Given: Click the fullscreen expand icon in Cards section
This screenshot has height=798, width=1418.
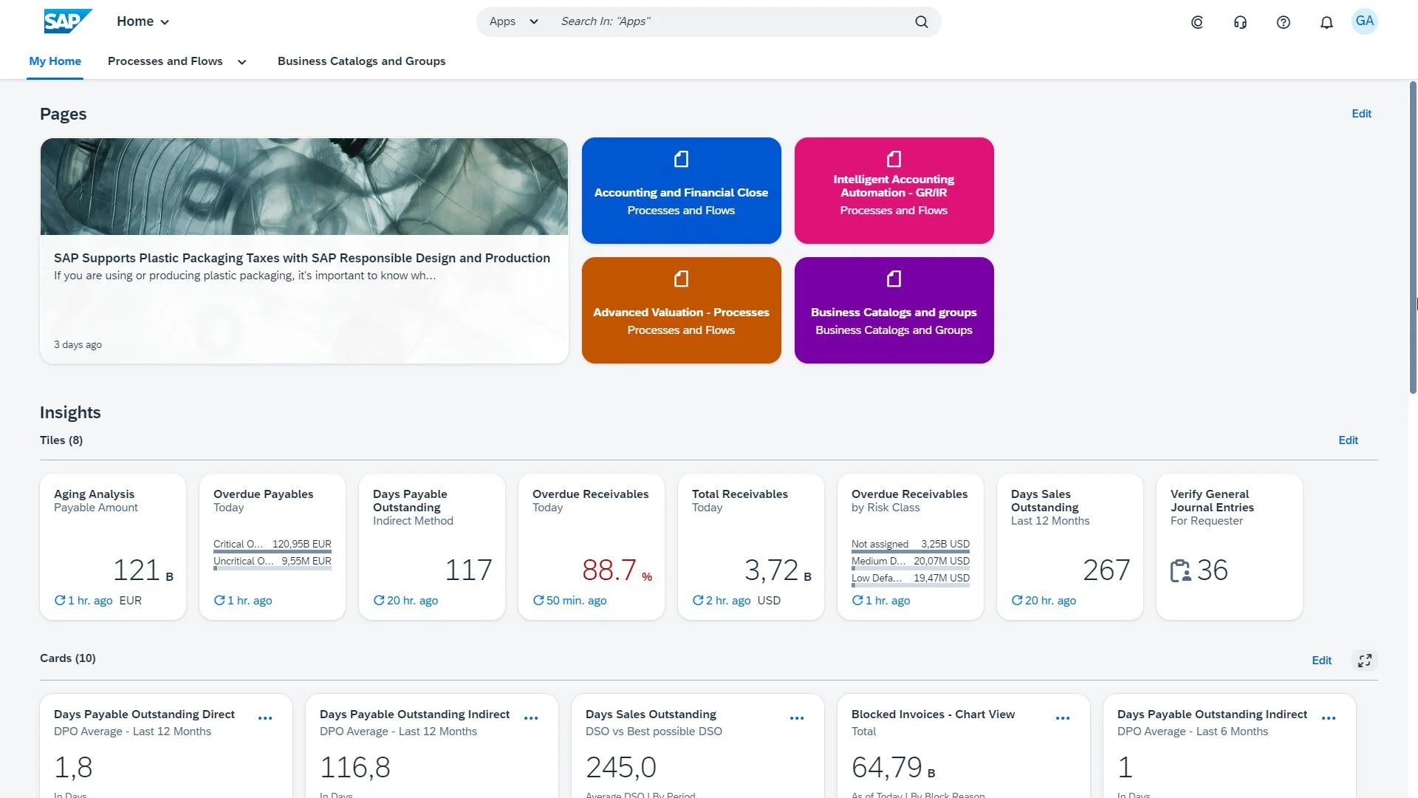Looking at the screenshot, I should (1363, 660).
